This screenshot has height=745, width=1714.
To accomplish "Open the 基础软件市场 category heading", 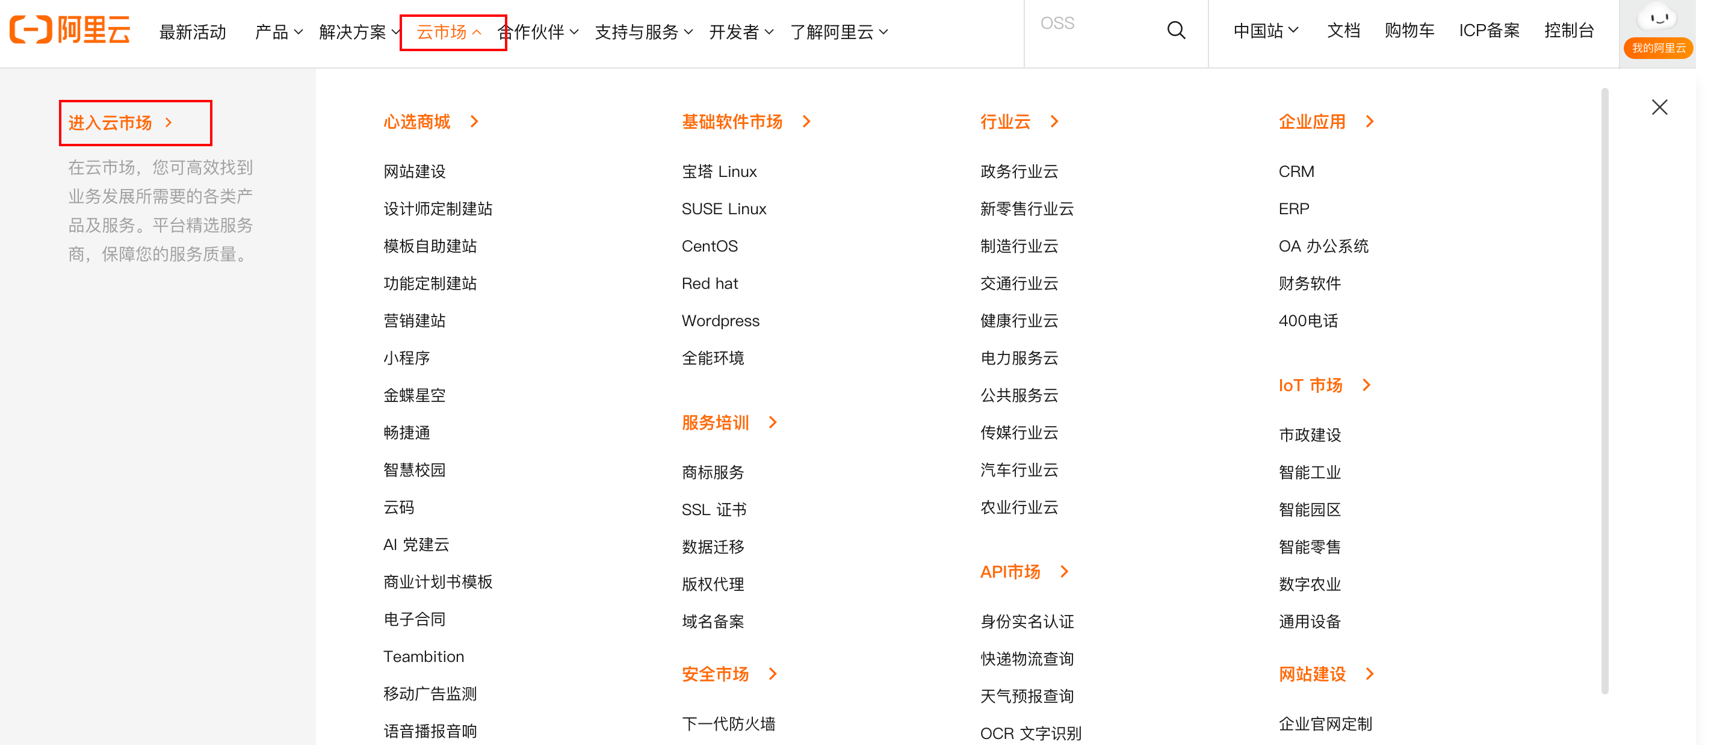I will 732,122.
